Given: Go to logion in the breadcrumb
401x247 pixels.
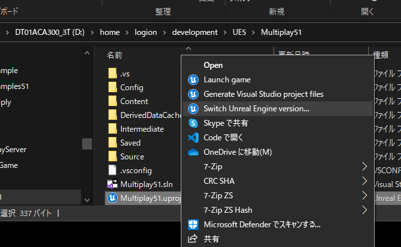Looking at the screenshot, I should pos(146,32).
